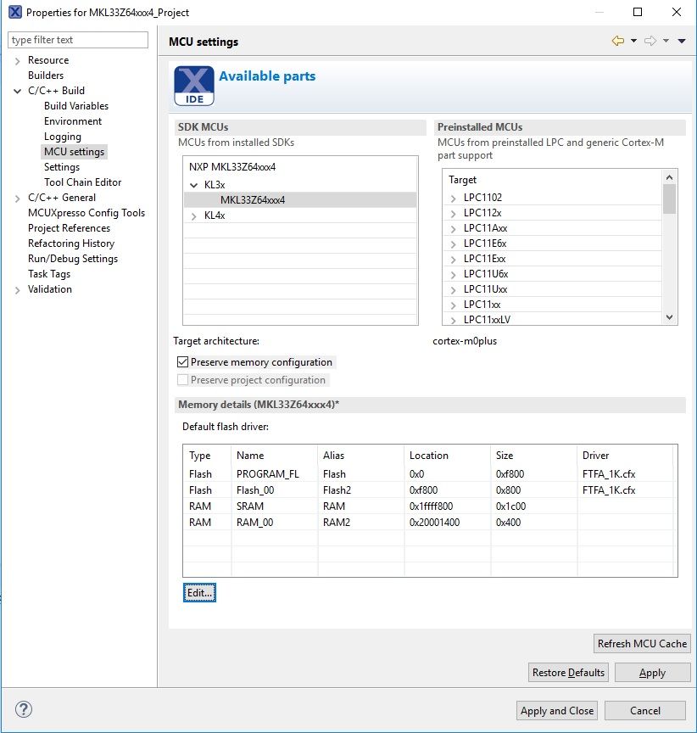The image size is (697, 733).
Task: Toggle Preserve memory configuration checkbox
Action: [x=182, y=361]
